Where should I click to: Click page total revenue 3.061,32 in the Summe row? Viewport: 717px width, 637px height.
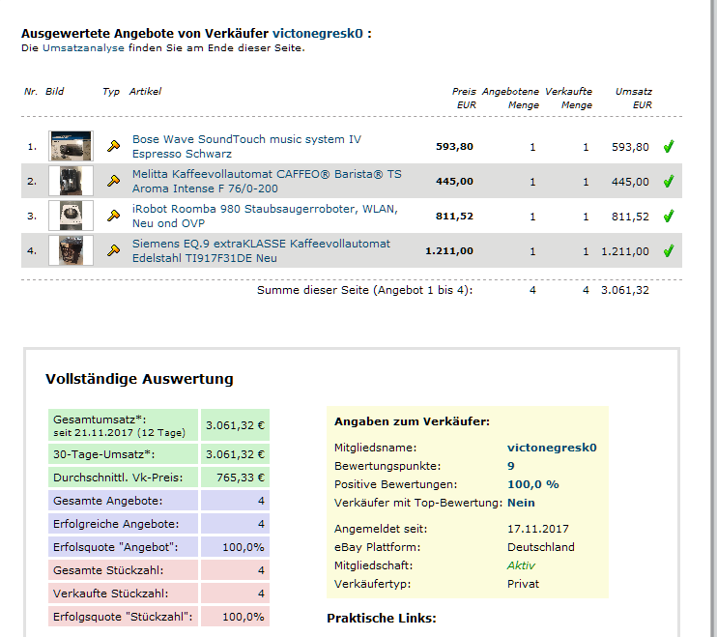point(625,290)
